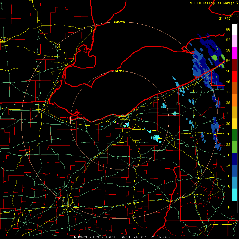Click the legend value 6
The image size is (239, 239).
[x=229, y=186]
